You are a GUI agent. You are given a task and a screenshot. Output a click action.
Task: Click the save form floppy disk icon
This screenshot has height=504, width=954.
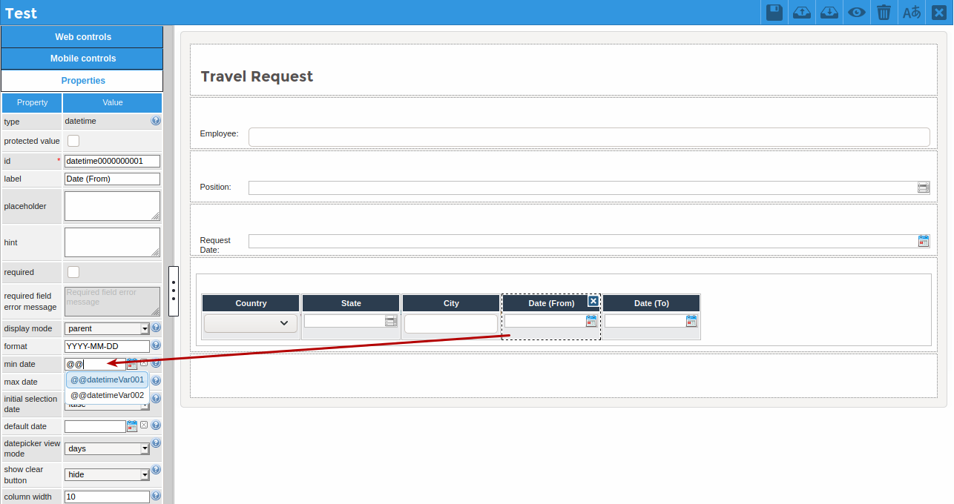[x=774, y=13]
